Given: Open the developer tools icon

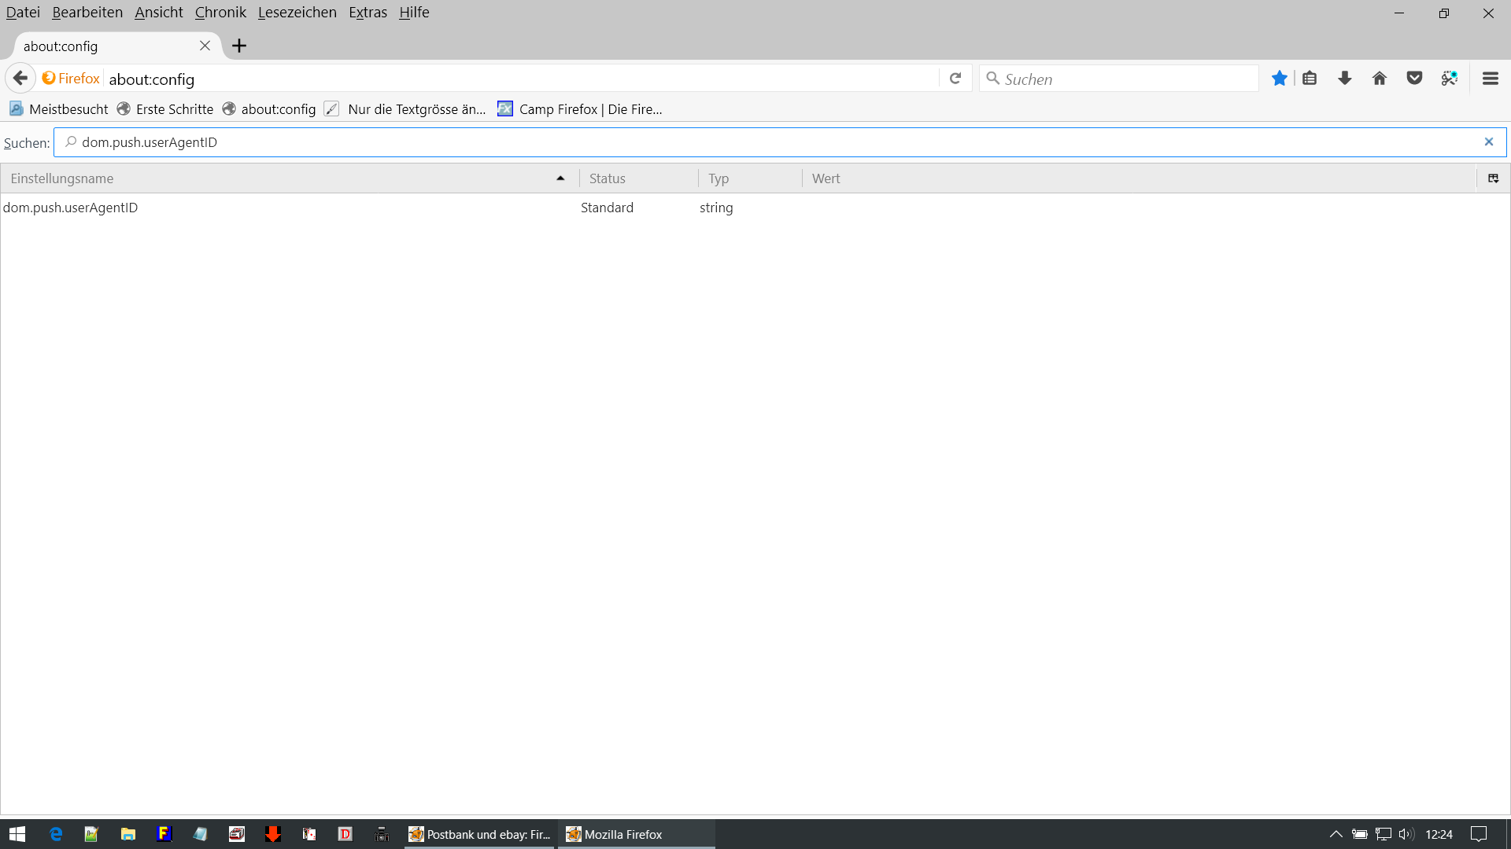Looking at the screenshot, I should point(1449,79).
